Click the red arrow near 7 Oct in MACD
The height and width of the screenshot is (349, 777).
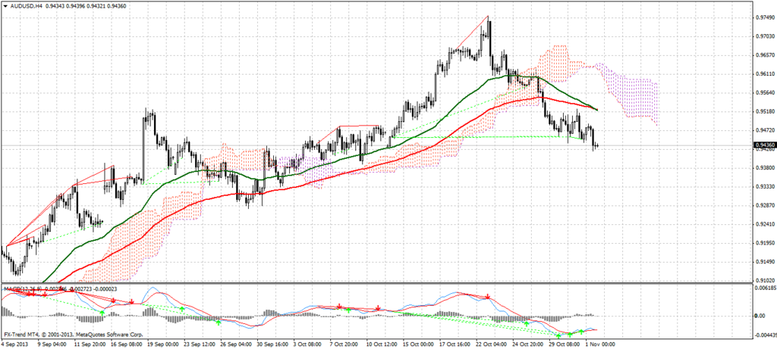tap(339, 307)
